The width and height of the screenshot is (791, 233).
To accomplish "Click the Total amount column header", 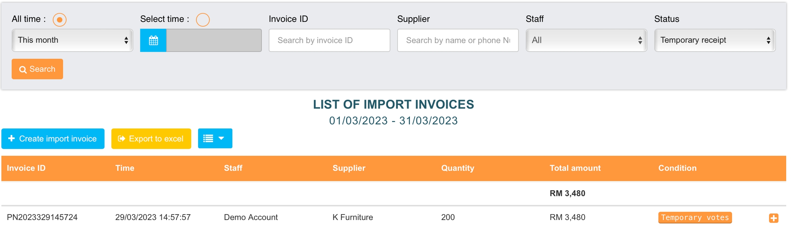I will [575, 168].
